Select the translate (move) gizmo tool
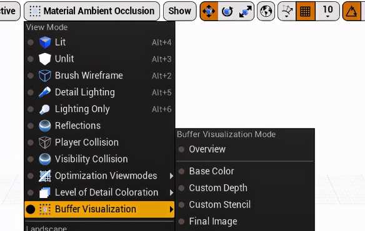The height and width of the screenshot is (231, 365). pyautogui.click(x=209, y=11)
